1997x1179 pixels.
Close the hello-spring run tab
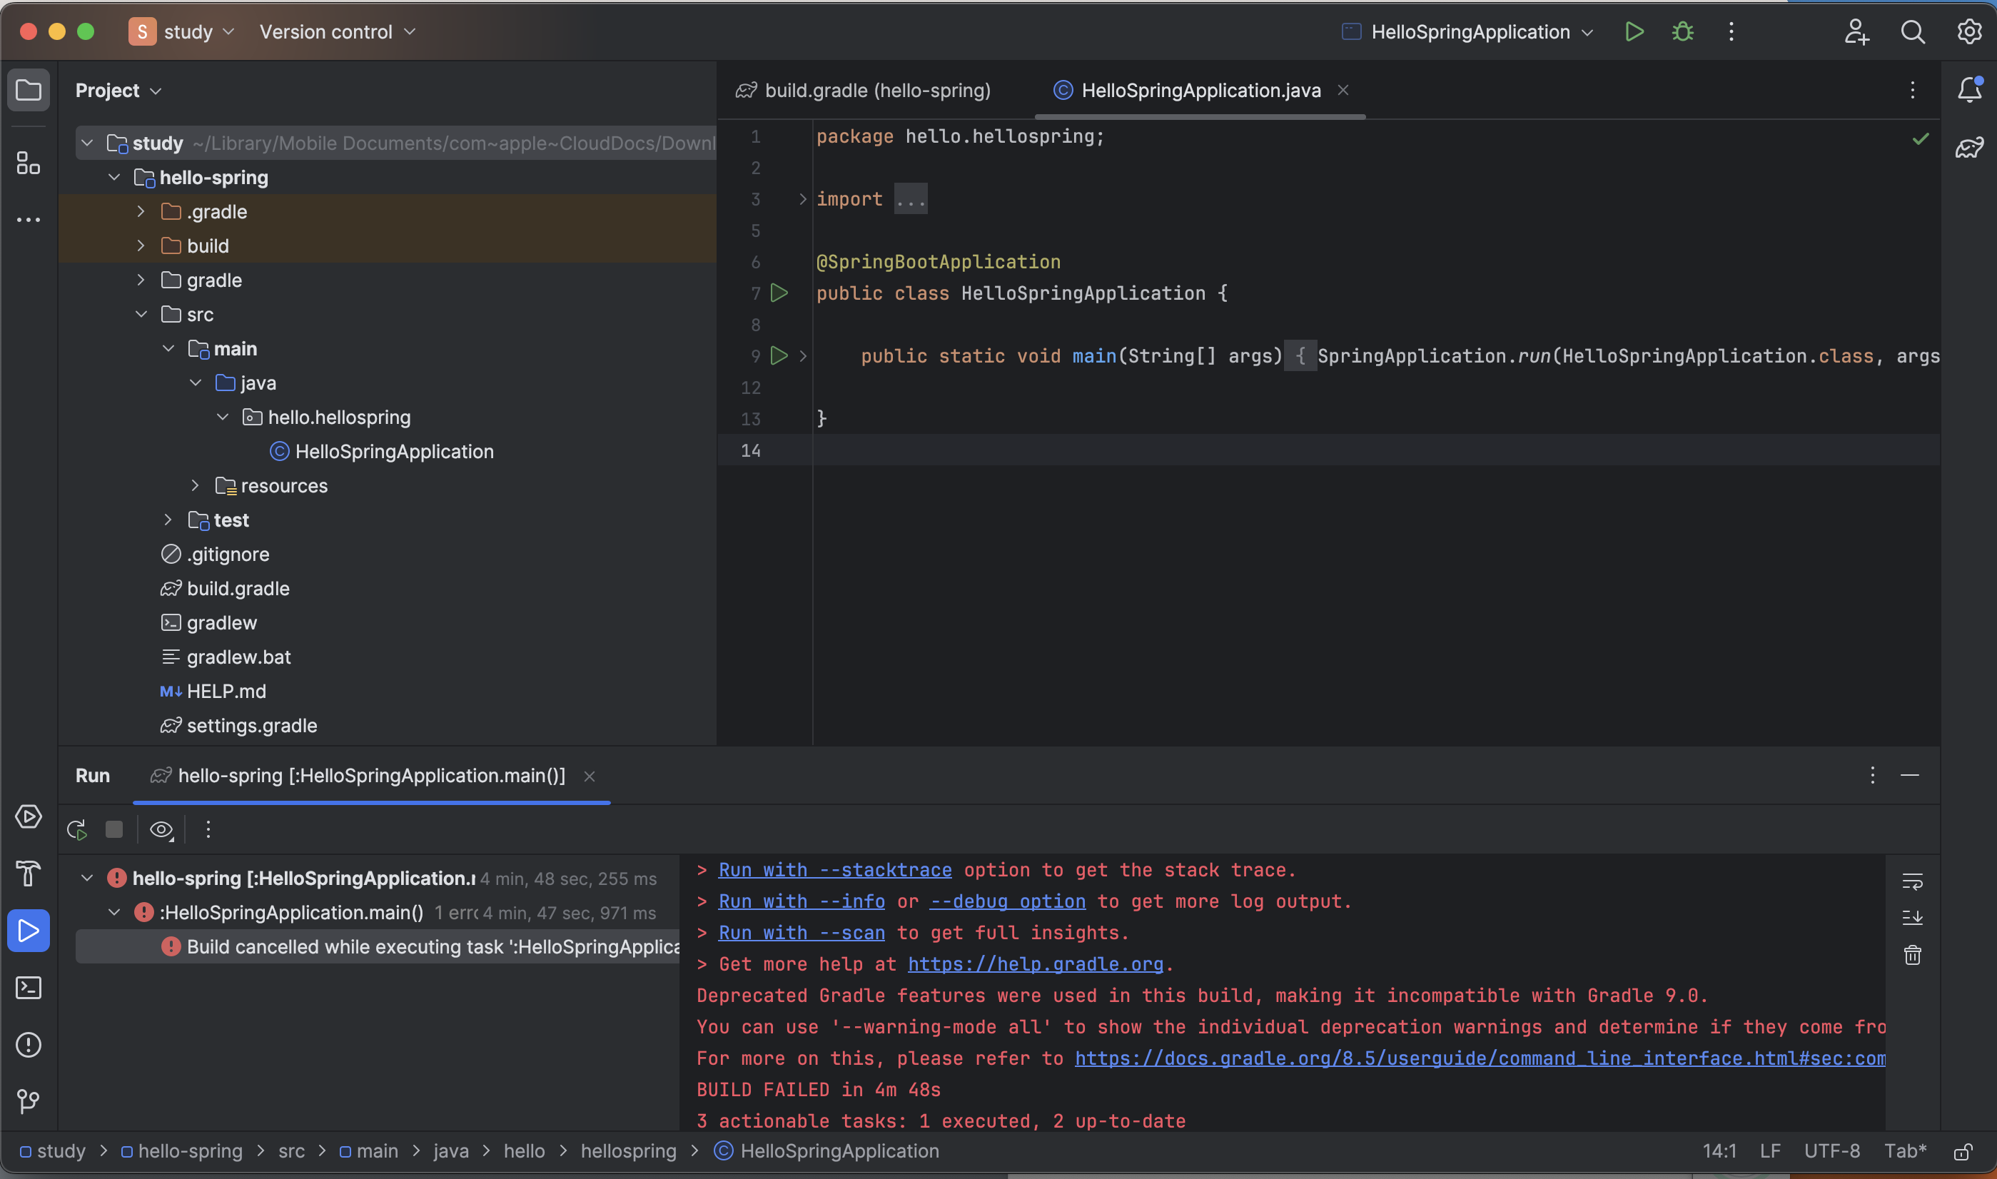590,776
